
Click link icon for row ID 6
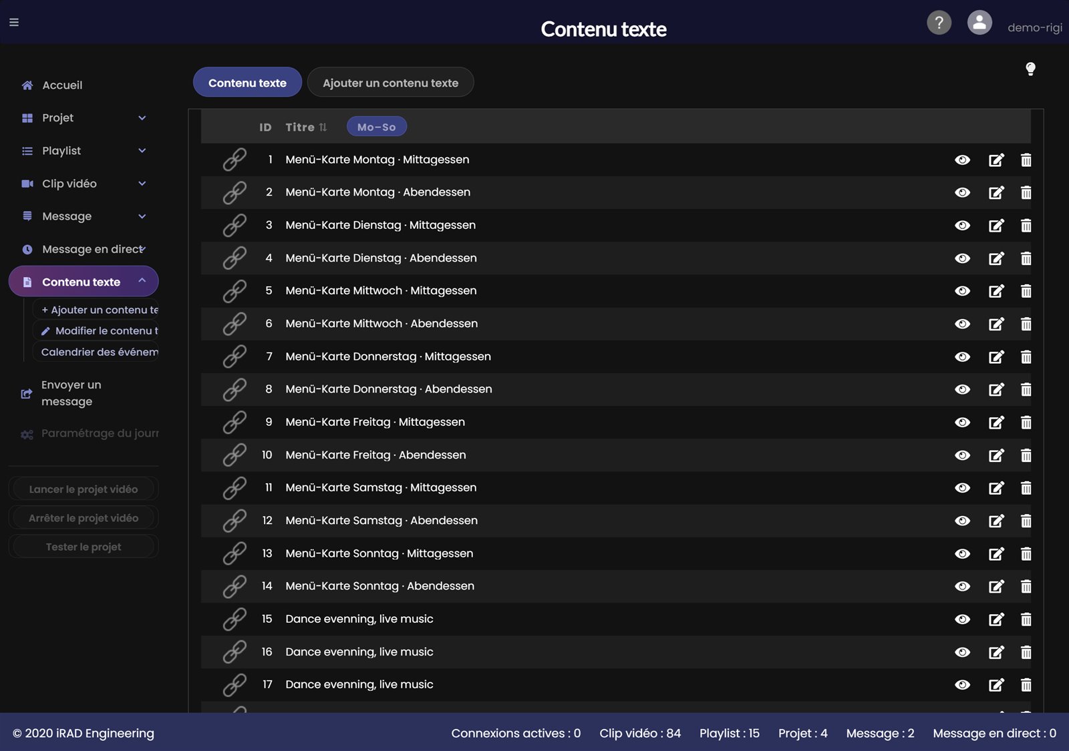pyautogui.click(x=235, y=324)
